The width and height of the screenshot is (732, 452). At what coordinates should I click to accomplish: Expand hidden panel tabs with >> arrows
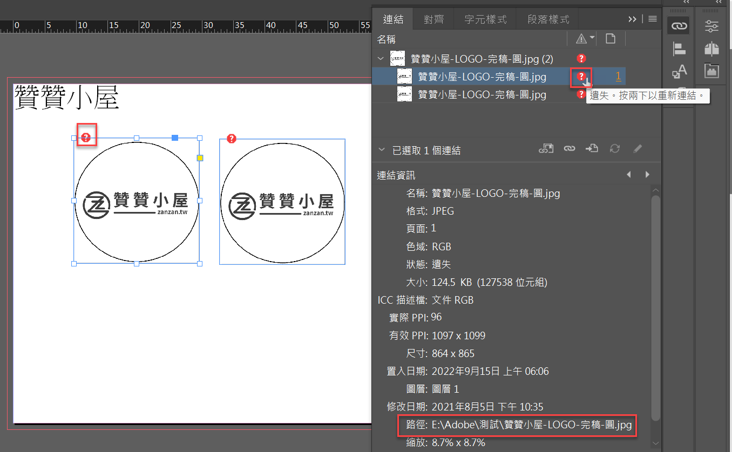[x=632, y=19]
